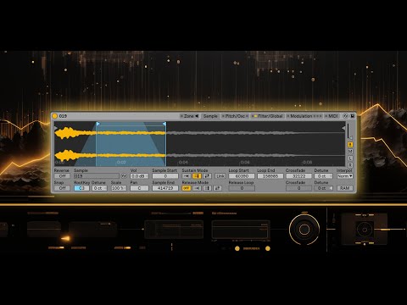Screen dimensions: 407x305
Task: Switch to the Sample tab
Action: coord(210,116)
